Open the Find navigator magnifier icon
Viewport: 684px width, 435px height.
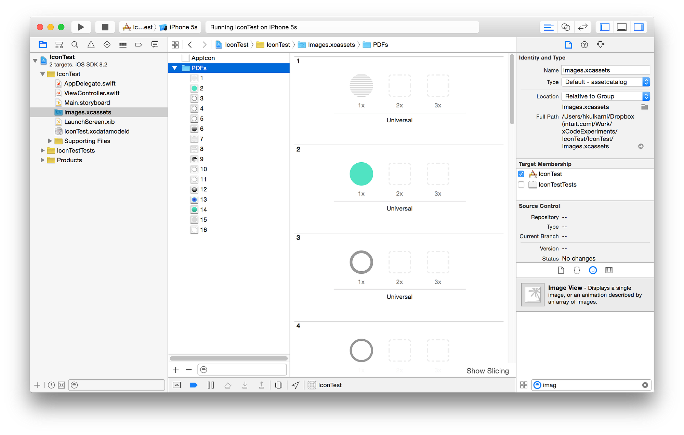(x=75, y=45)
